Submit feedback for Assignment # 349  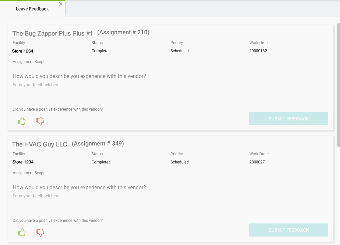click(x=288, y=230)
